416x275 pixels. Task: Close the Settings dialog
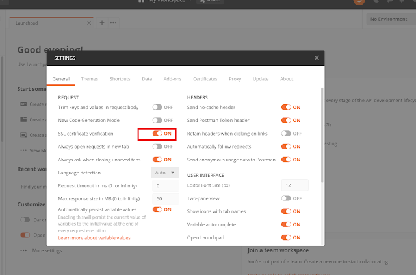[x=317, y=58]
